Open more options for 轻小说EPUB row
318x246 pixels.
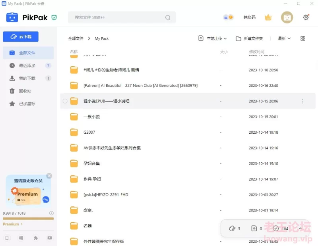point(302,101)
